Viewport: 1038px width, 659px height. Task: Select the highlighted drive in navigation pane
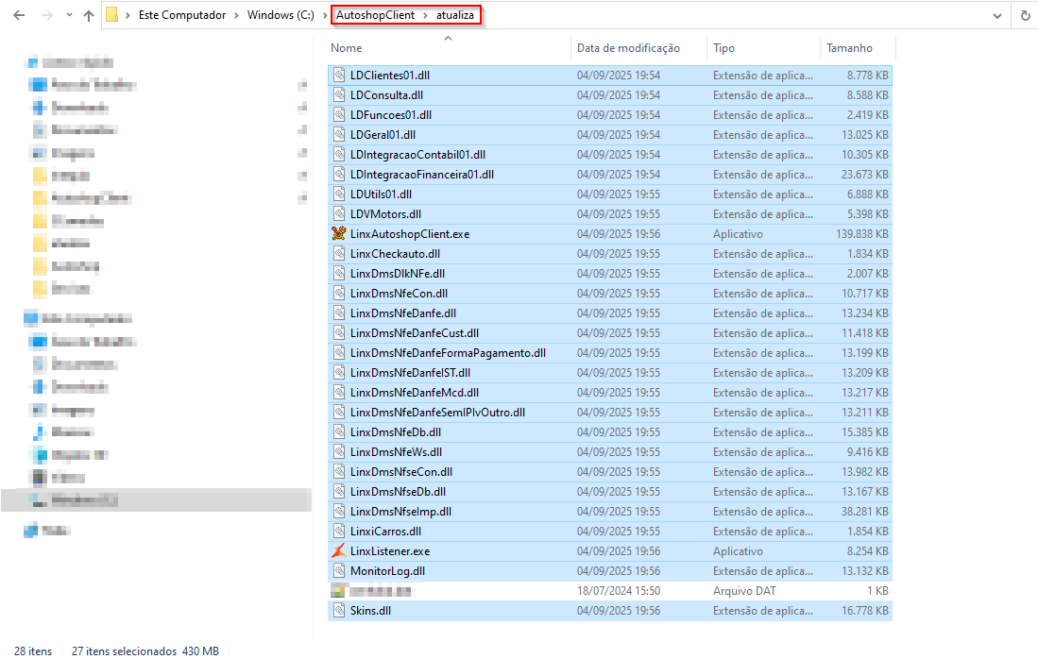click(x=156, y=500)
